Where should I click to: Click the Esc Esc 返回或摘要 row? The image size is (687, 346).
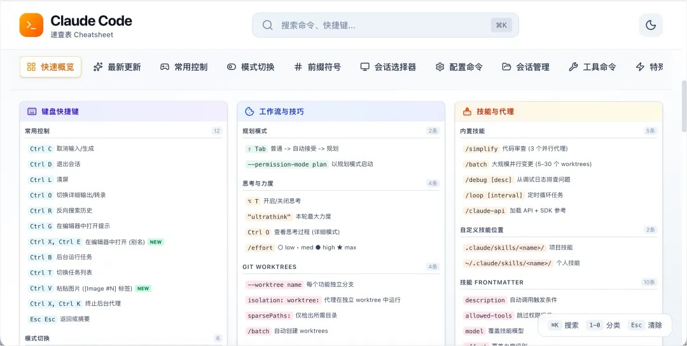123,319
